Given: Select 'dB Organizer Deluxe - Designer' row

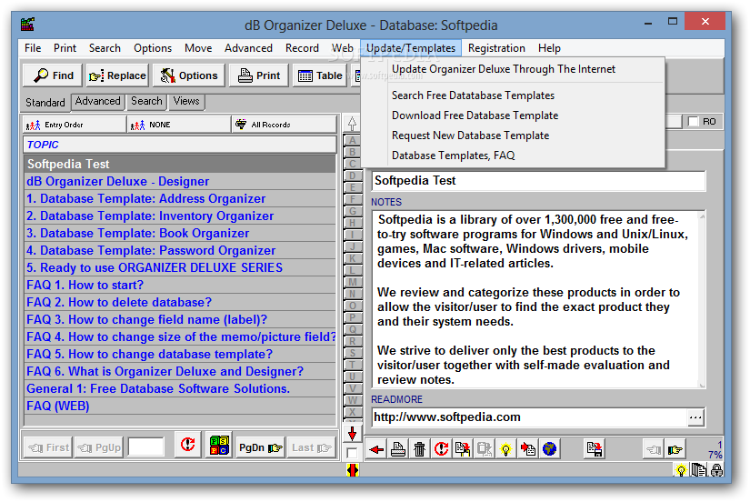Looking at the screenshot, I should (x=180, y=182).
